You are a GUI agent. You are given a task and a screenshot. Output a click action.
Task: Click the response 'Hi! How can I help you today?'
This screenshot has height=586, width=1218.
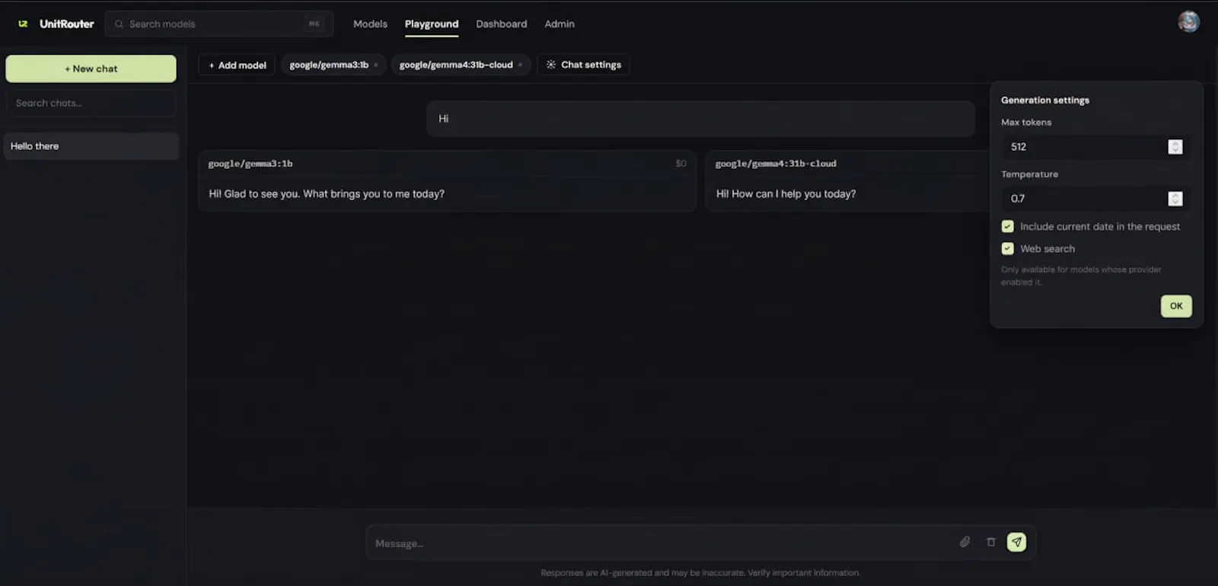tap(786, 194)
